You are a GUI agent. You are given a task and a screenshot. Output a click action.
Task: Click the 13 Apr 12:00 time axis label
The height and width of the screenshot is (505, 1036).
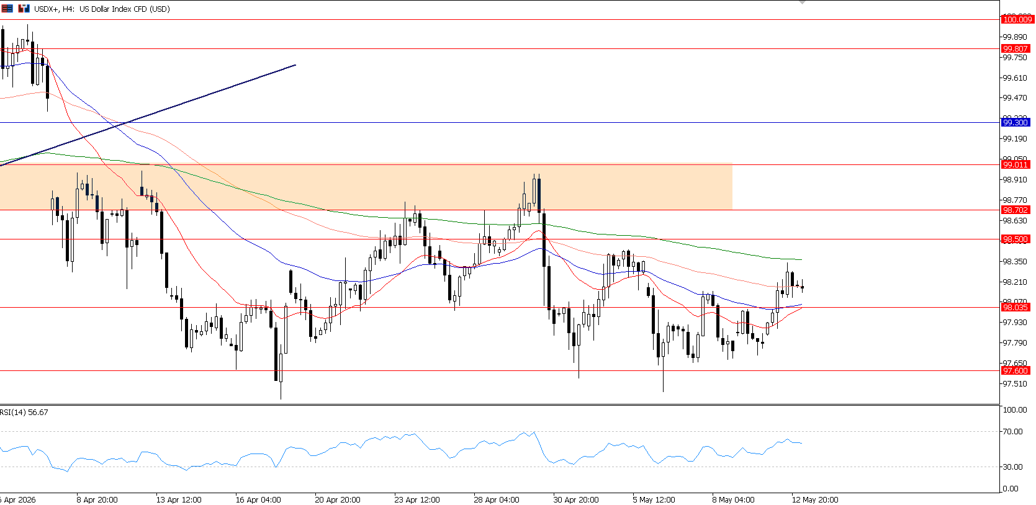point(179,499)
